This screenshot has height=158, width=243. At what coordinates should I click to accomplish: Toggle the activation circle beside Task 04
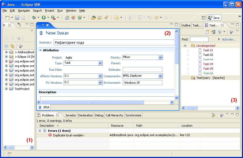click(x=188, y=64)
